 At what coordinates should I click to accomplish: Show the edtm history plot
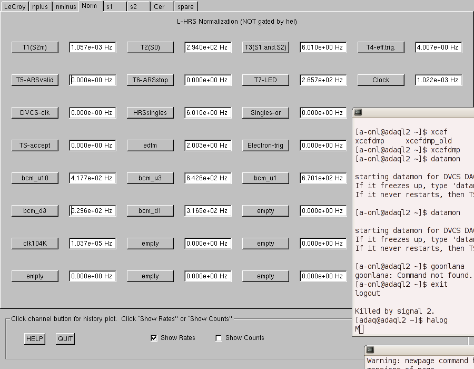click(x=150, y=145)
